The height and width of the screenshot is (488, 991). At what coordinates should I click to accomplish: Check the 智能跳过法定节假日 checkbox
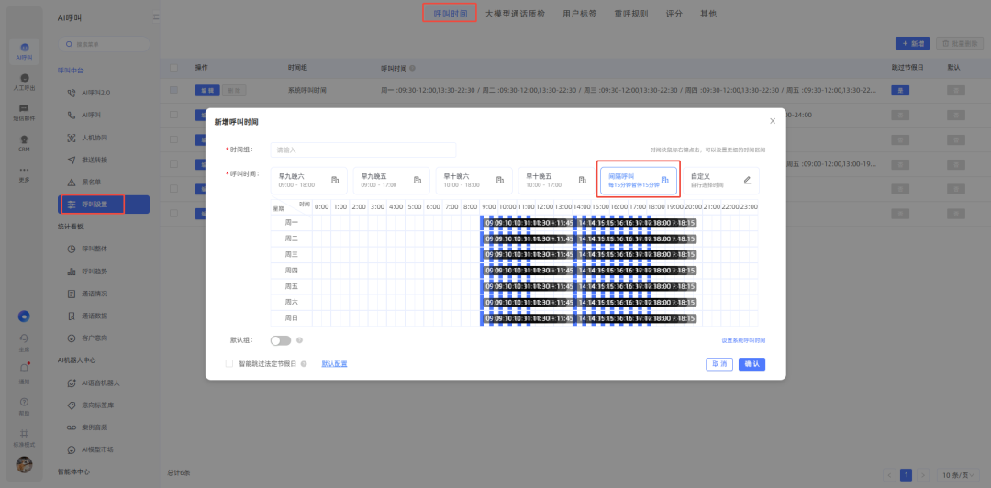click(x=229, y=363)
